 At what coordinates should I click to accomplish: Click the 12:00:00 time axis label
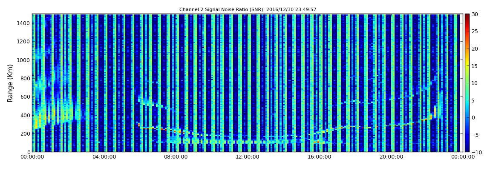click(248, 157)
